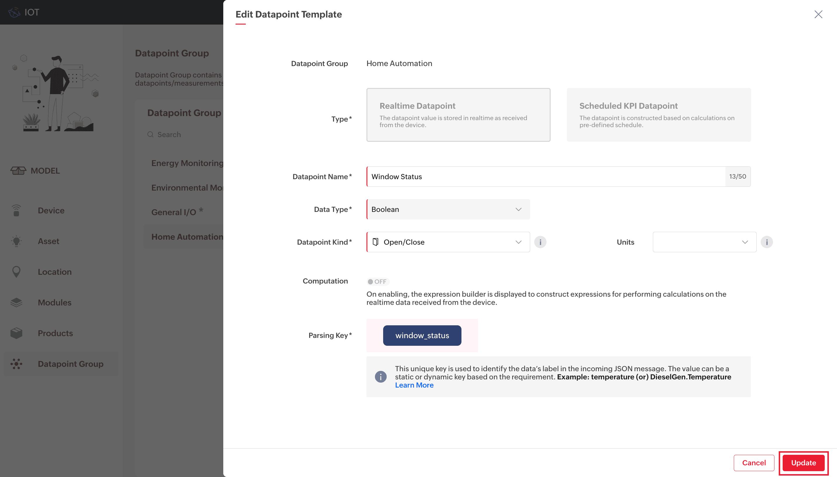
Task: Click the Update button
Action: coord(803,463)
